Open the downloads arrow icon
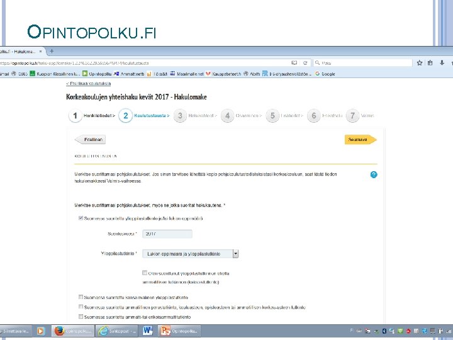 tap(442, 63)
